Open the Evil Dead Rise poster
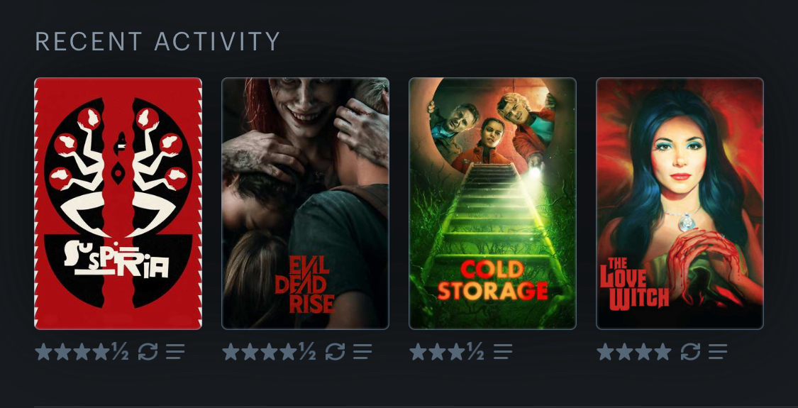 (305, 203)
